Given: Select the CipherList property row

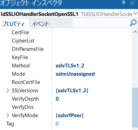Looking at the screenshot, I should (66, 41).
